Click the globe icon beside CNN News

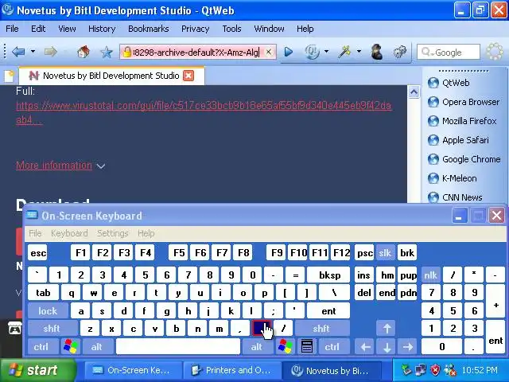click(x=433, y=197)
